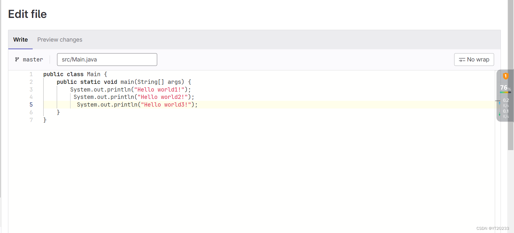Click the "Hello world2!" string literal
Screen dimensions: 514x233
[163, 97]
